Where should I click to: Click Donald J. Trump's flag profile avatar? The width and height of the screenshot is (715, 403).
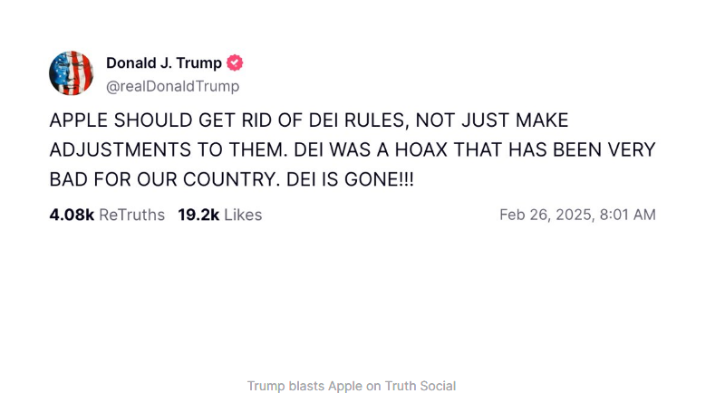(x=72, y=73)
